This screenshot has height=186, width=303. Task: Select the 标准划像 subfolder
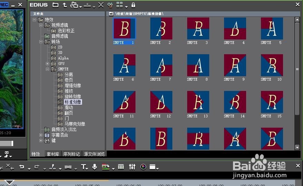(x=73, y=102)
